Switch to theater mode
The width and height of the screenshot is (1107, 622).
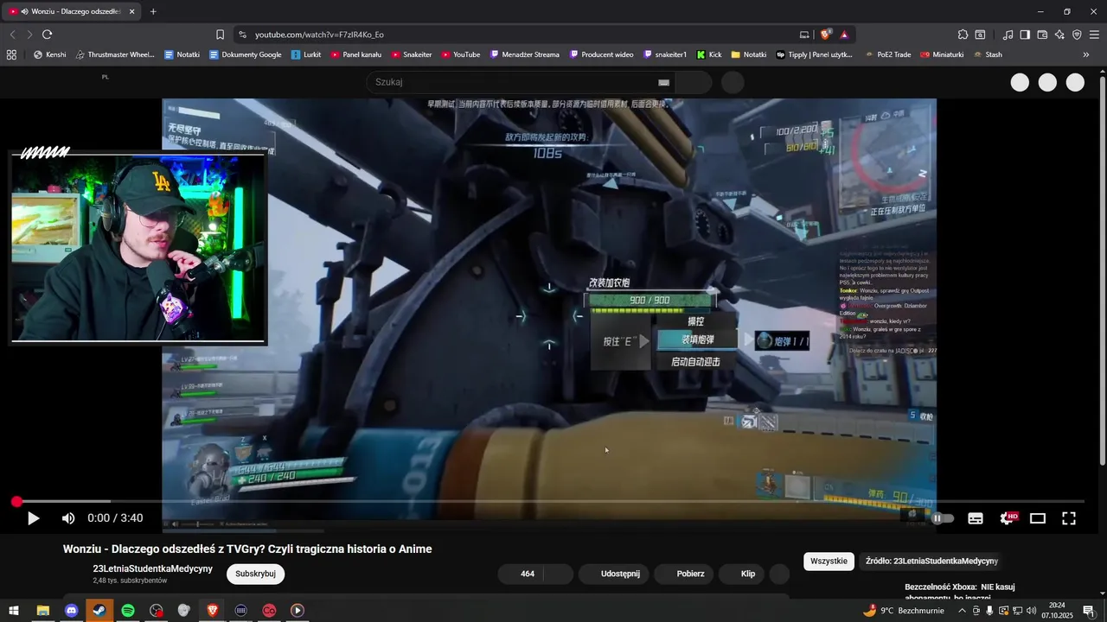click(x=1038, y=518)
